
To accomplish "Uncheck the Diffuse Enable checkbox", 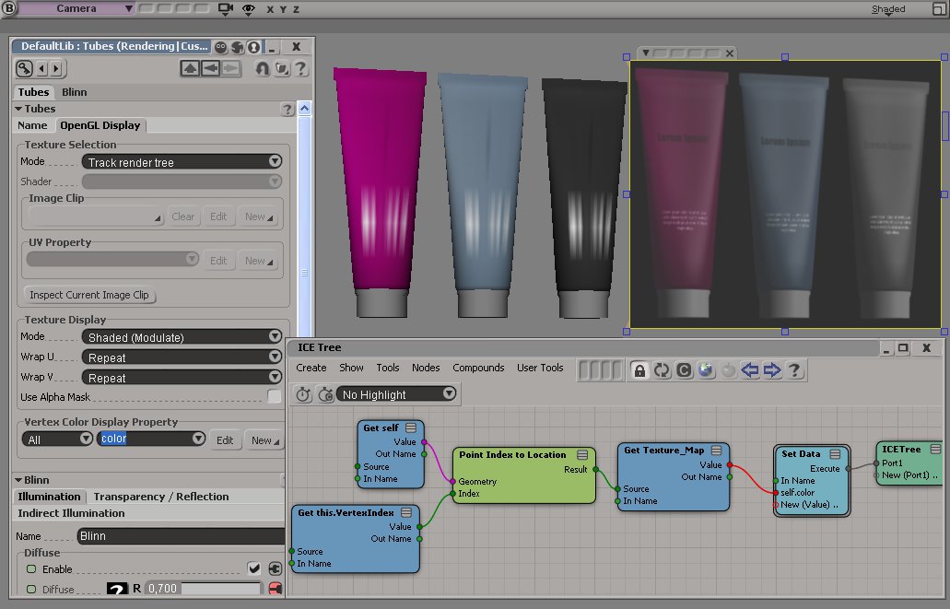I will (254, 568).
